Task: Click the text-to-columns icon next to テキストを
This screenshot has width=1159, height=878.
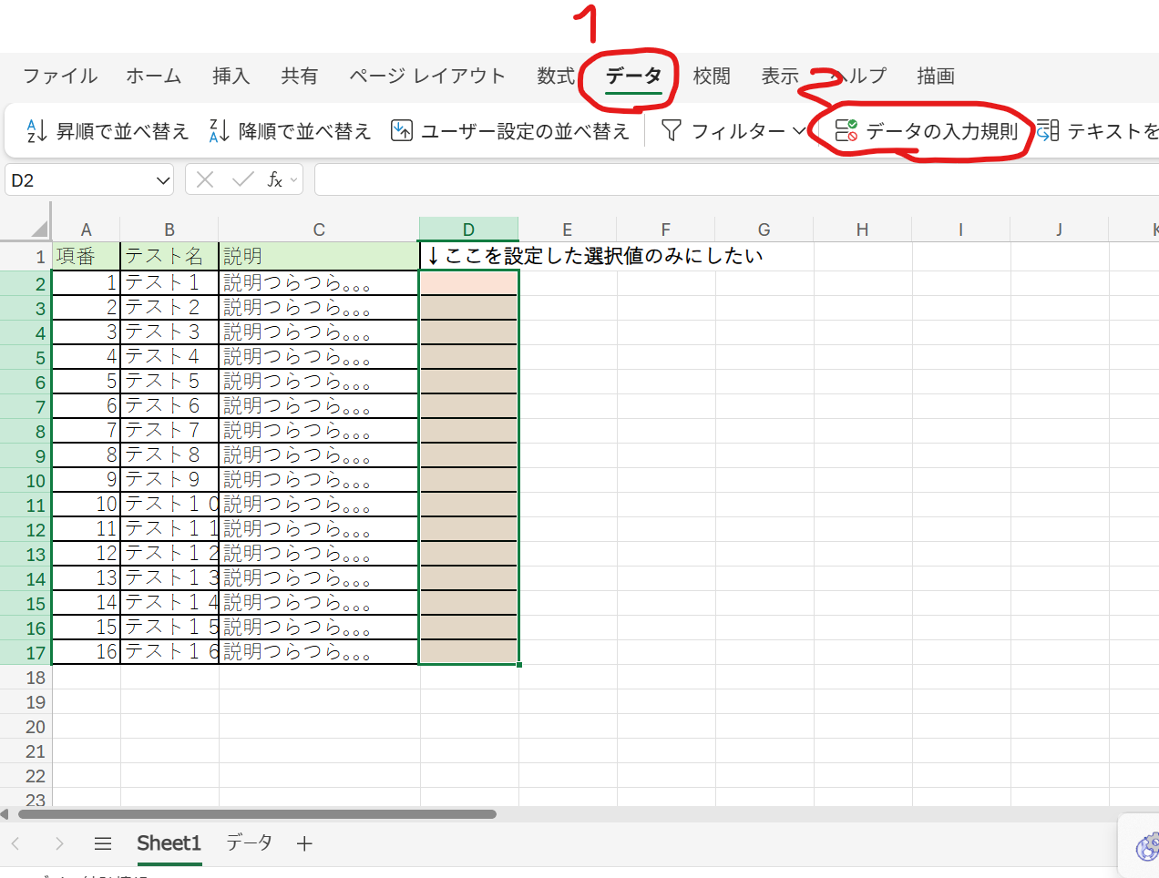Action: pos(1048,131)
